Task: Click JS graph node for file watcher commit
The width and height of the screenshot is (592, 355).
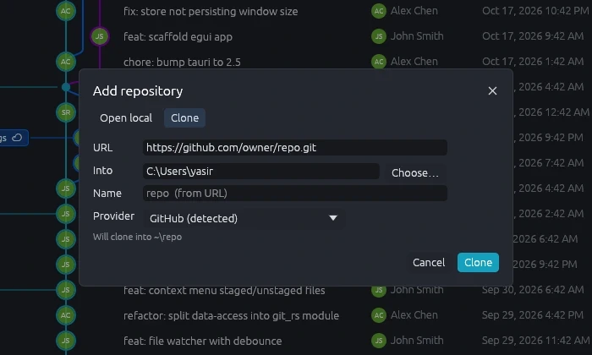Action: click(66, 341)
